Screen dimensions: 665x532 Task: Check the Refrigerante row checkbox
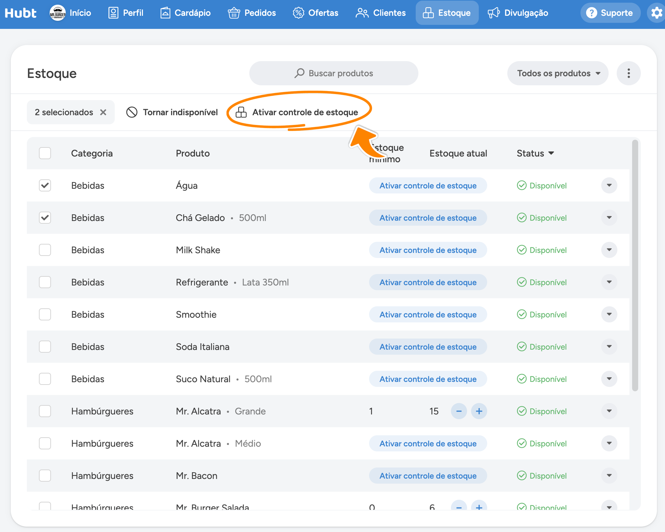coord(45,282)
